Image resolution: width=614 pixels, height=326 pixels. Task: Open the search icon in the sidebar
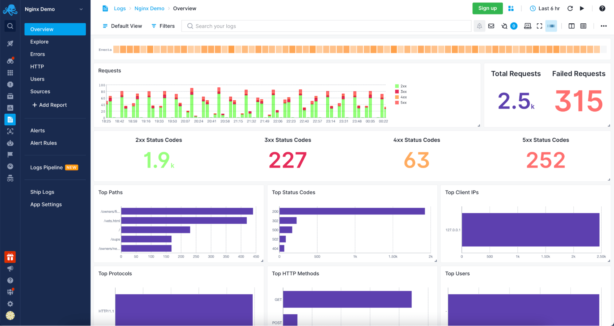pos(10,26)
